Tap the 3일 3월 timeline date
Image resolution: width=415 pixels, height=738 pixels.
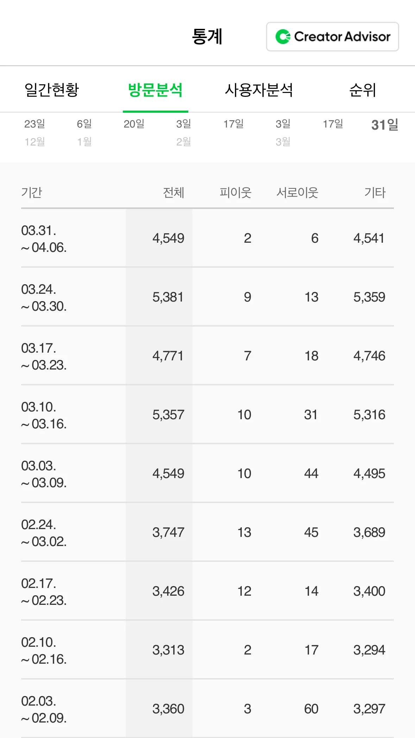tap(283, 132)
